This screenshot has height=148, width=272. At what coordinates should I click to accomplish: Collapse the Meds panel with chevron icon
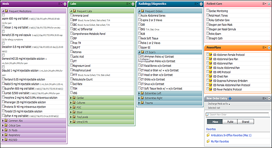(x=65, y=4)
